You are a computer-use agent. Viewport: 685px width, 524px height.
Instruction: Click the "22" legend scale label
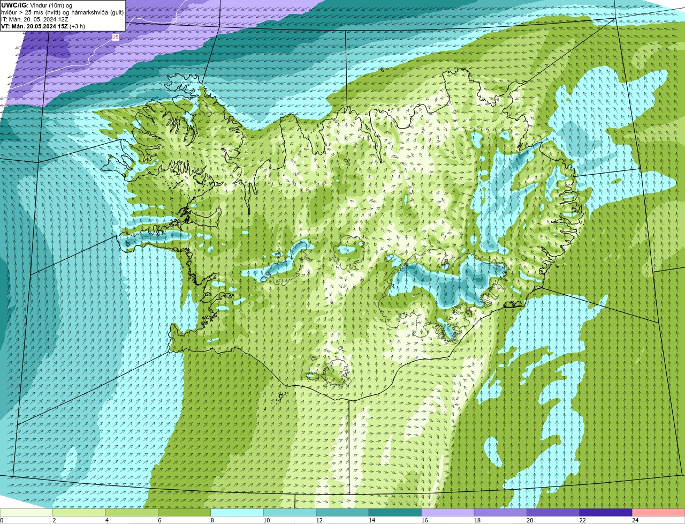tap(582, 520)
